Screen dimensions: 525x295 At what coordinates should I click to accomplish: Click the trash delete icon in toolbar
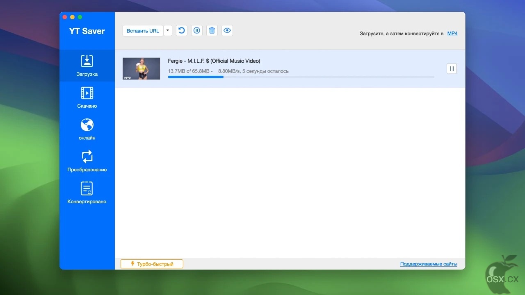tap(212, 31)
